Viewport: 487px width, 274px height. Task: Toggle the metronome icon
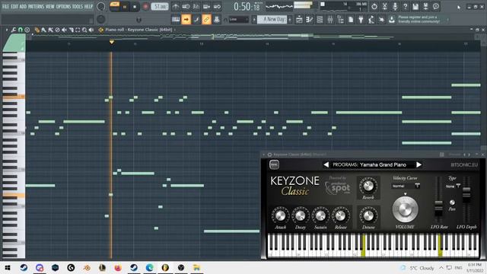click(x=176, y=7)
